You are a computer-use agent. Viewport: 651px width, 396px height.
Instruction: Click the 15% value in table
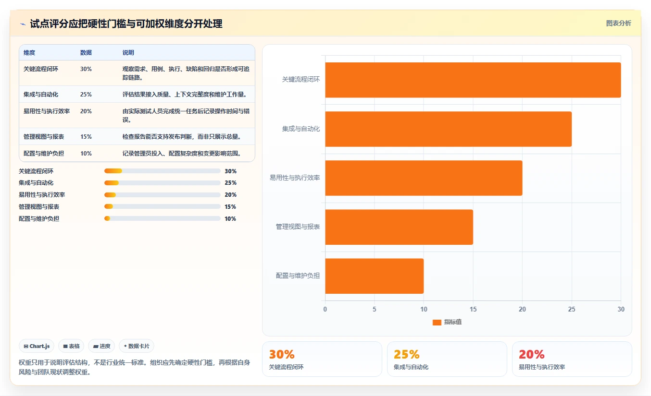pos(86,137)
